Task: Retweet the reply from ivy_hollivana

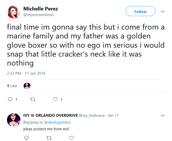Action: [x=49, y=138]
